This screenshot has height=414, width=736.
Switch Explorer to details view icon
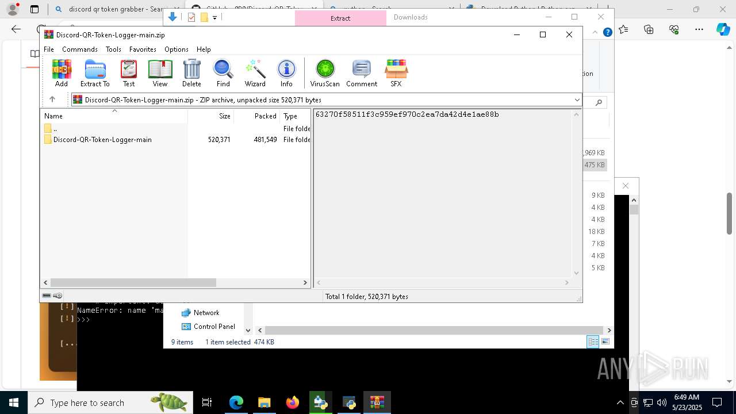pos(593,342)
